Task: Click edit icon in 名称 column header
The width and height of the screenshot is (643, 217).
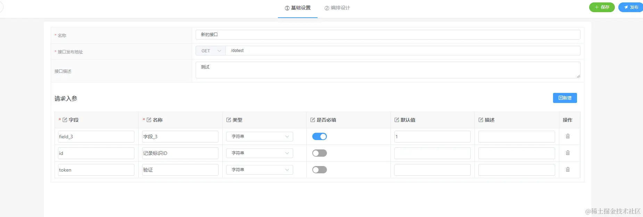Action: point(149,120)
